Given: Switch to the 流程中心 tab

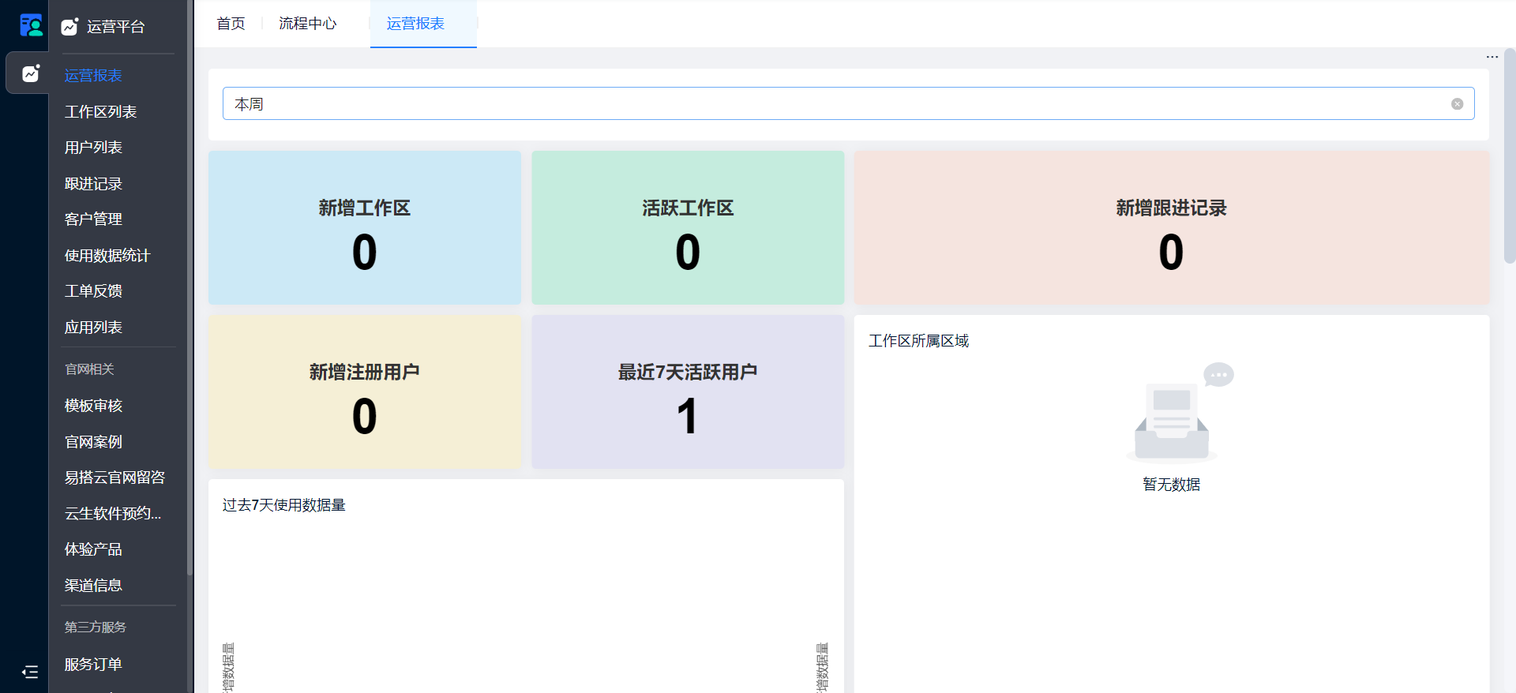Looking at the screenshot, I should 307,24.
